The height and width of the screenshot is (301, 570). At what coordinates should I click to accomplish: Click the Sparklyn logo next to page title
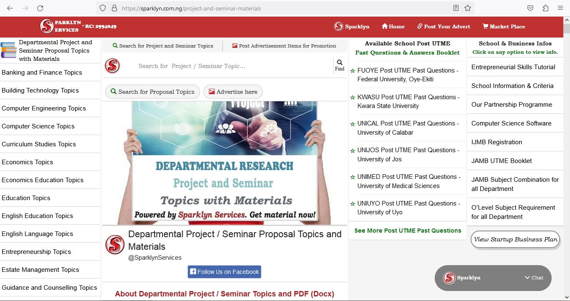pos(115,245)
